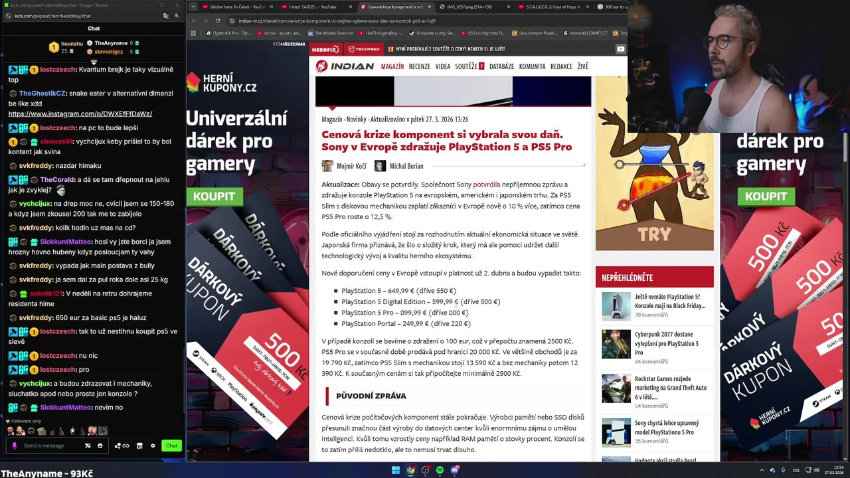The width and height of the screenshot is (850, 478).
Task: Switch to S.T.A.L.K.E.R. 2: Cost of Hope tab
Action: coord(553,7)
